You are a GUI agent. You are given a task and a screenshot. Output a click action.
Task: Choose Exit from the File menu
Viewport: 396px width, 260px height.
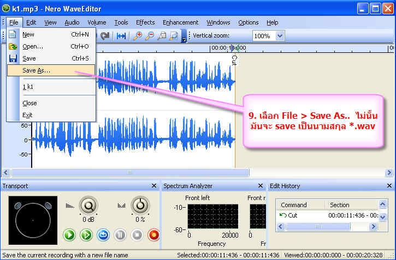tap(51, 115)
